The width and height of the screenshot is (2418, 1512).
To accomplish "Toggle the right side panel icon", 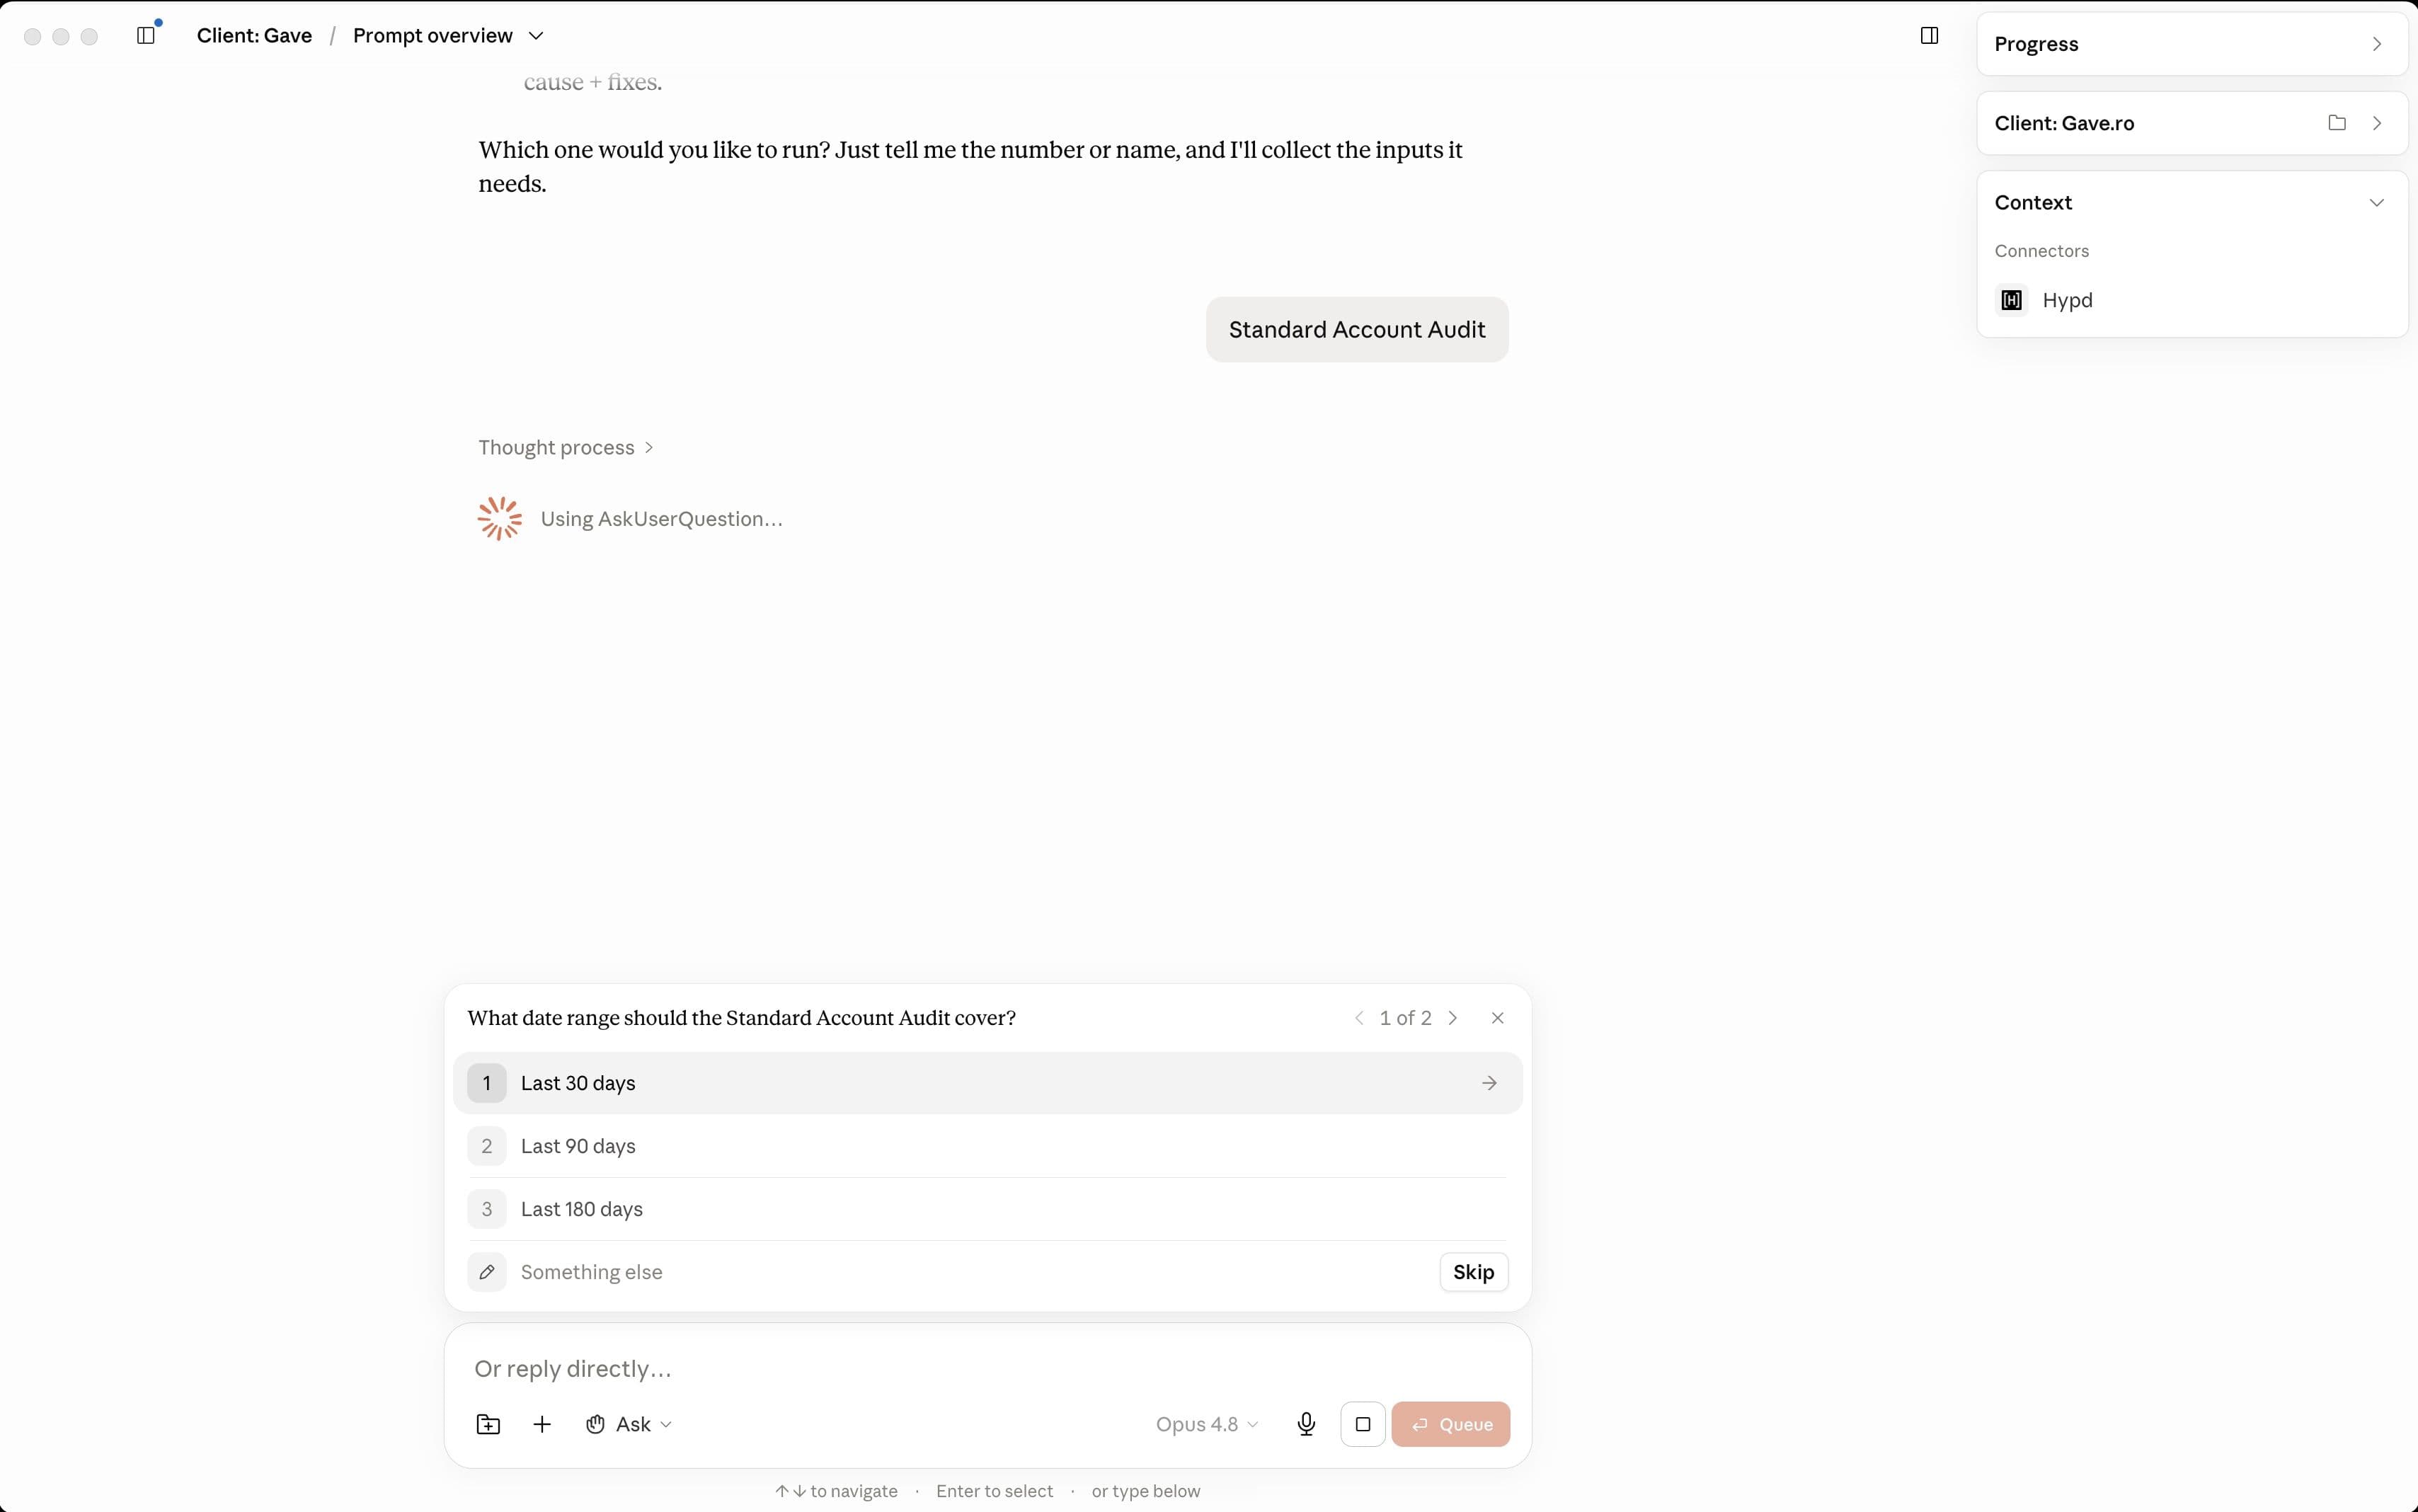I will click(x=1929, y=36).
